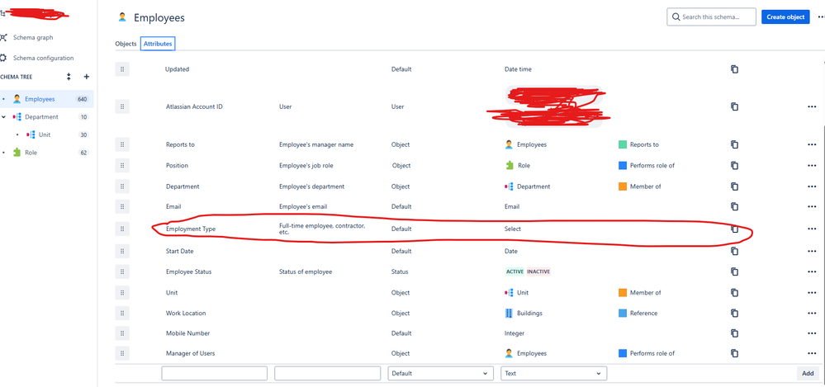Open more actions for Atlassian Account ID
Image resolution: width=825 pixels, height=387 pixels.
tap(812, 106)
